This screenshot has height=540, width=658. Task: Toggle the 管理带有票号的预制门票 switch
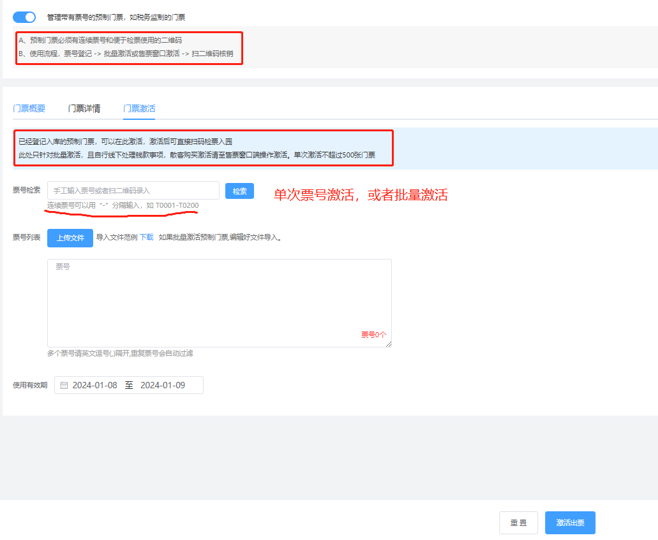(x=24, y=17)
